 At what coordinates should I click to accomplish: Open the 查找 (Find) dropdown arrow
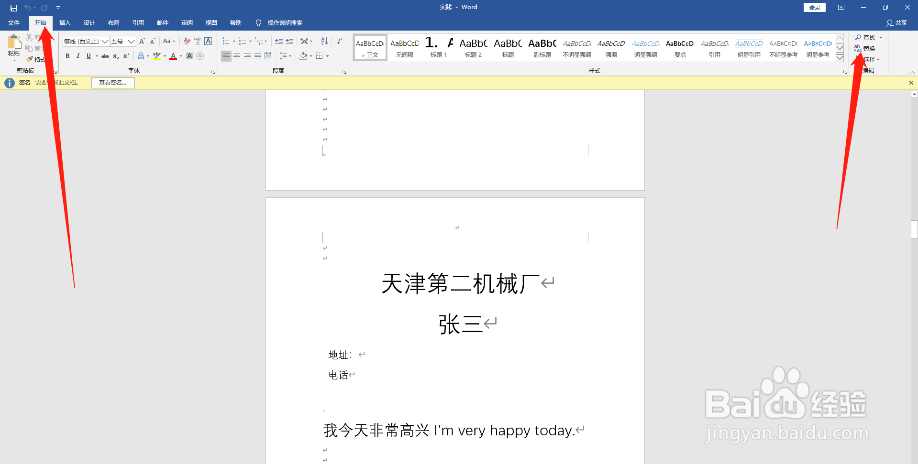881,37
